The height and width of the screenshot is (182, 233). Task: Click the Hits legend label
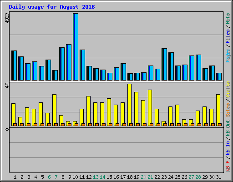coord(228,19)
